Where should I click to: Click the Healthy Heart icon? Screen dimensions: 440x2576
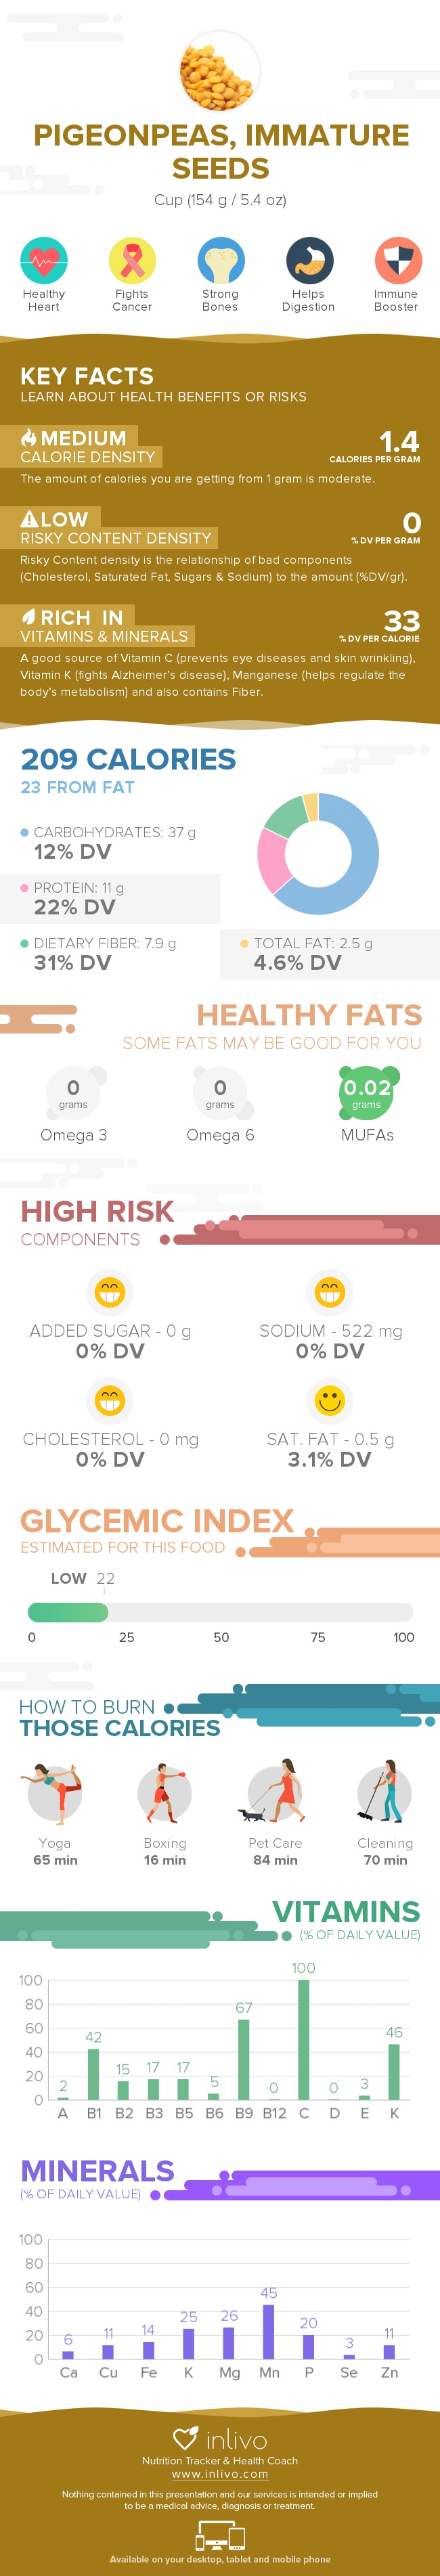43,262
